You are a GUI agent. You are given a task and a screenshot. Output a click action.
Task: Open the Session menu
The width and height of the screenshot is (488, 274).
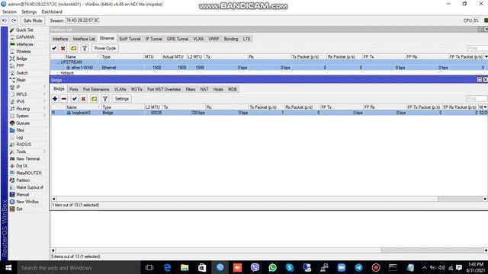pos(9,12)
